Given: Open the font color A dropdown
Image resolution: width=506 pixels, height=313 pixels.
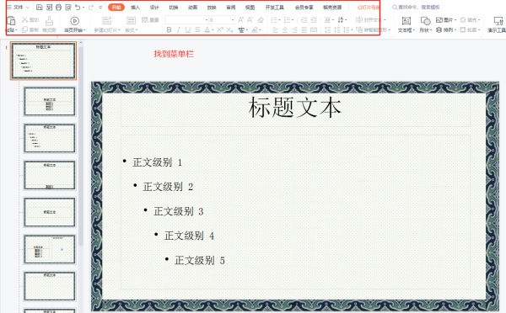Looking at the screenshot, I should (207, 30).
